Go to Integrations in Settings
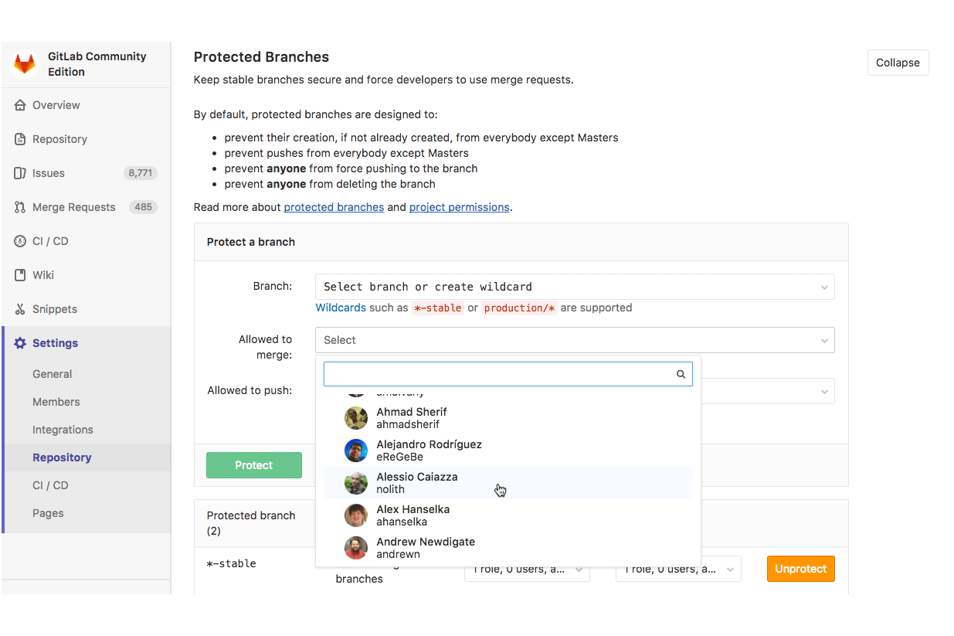Image resolution: width=954 pixels, height=636 pixels. 63,430
